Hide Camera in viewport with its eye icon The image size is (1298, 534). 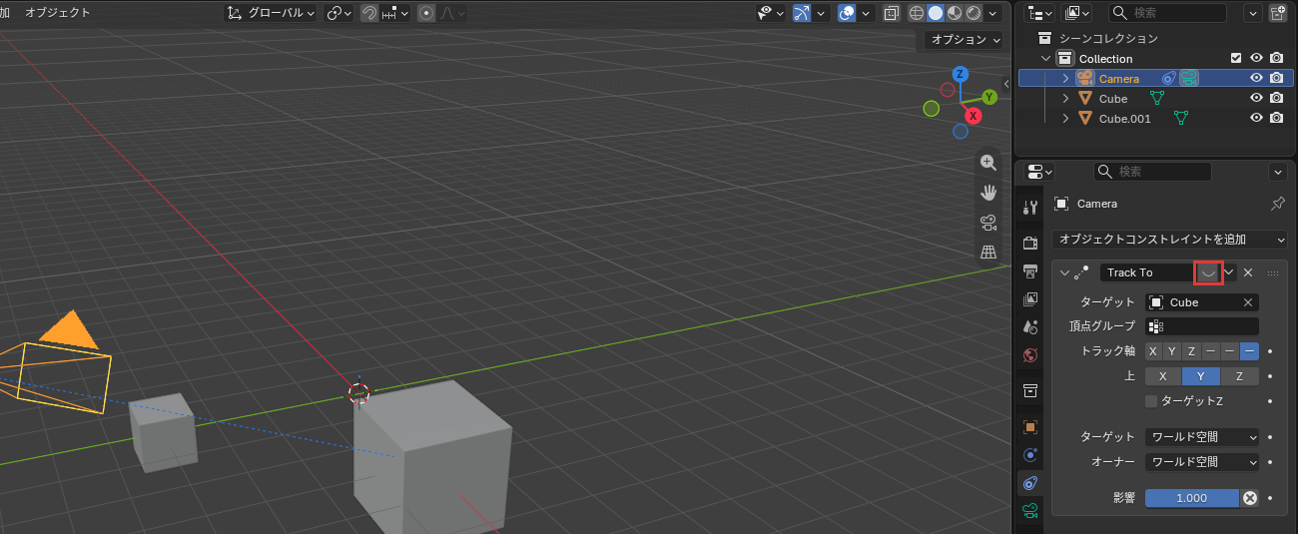point(1257,78)
